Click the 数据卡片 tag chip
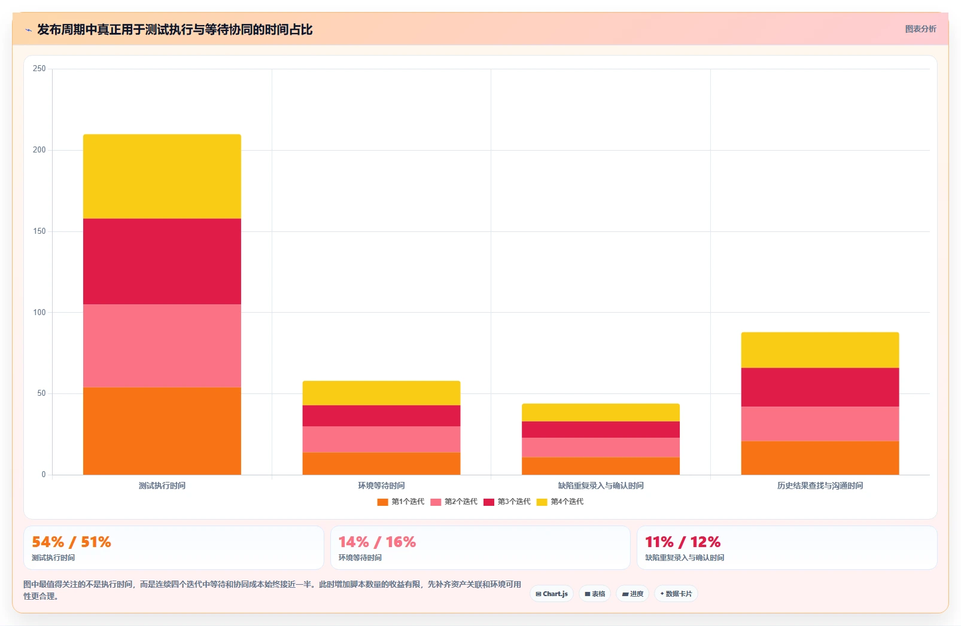Viewport: 961px width, 626px height. tap(676, 594)
